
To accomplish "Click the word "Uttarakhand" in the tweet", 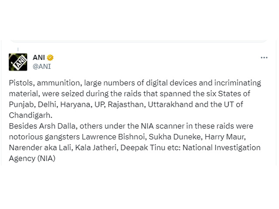I will coord(184,104).
